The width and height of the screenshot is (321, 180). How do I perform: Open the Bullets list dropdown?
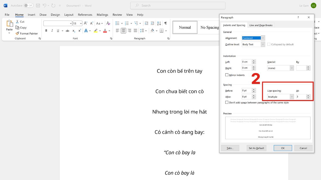tap(122, 23)
